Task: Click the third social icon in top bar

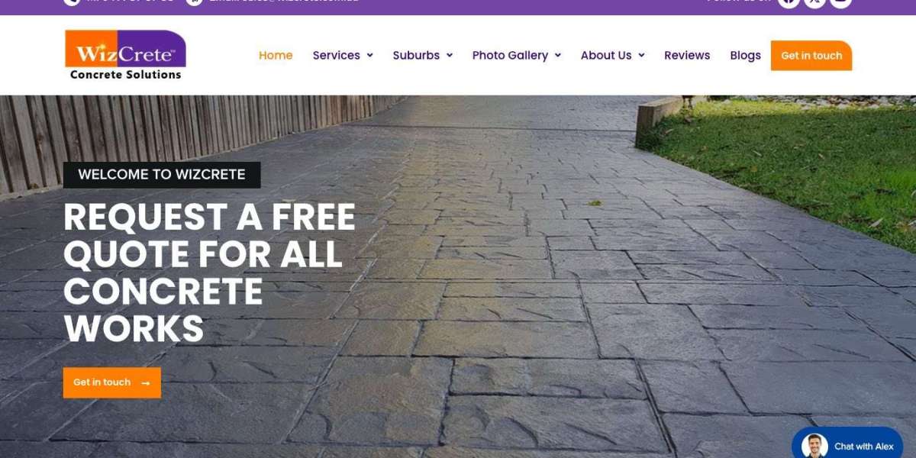Action: tap(840, 2)
